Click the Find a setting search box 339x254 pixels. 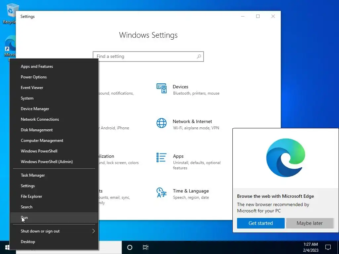pyautogui.click(x=148, y=56)
